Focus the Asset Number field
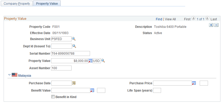Image resolution: width=222 pixels, height=103 pixels. pos(61,68)
